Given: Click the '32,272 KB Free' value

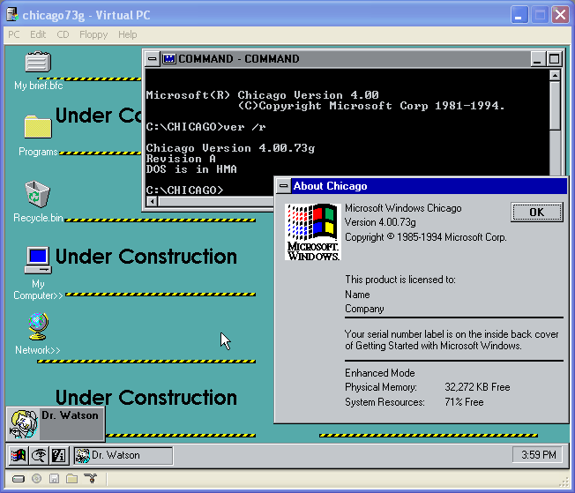Looking at the screenshot, I should [477, 387].
